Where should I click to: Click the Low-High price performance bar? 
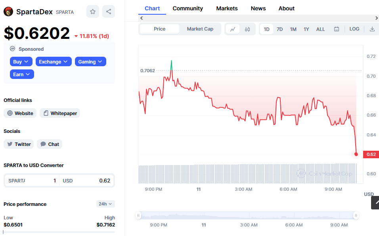[x=59, y=232]
